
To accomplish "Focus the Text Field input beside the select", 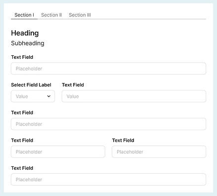I will [134, 96].
